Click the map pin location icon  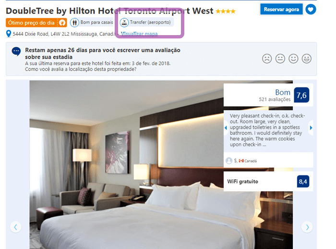coord(9,34)
